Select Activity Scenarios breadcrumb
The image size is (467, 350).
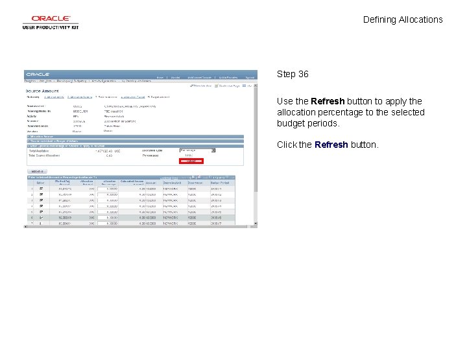pyautogui.click(x=104, y=81)
